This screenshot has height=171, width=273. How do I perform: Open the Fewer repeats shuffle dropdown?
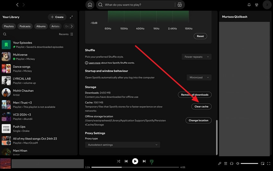click(197, 57)
